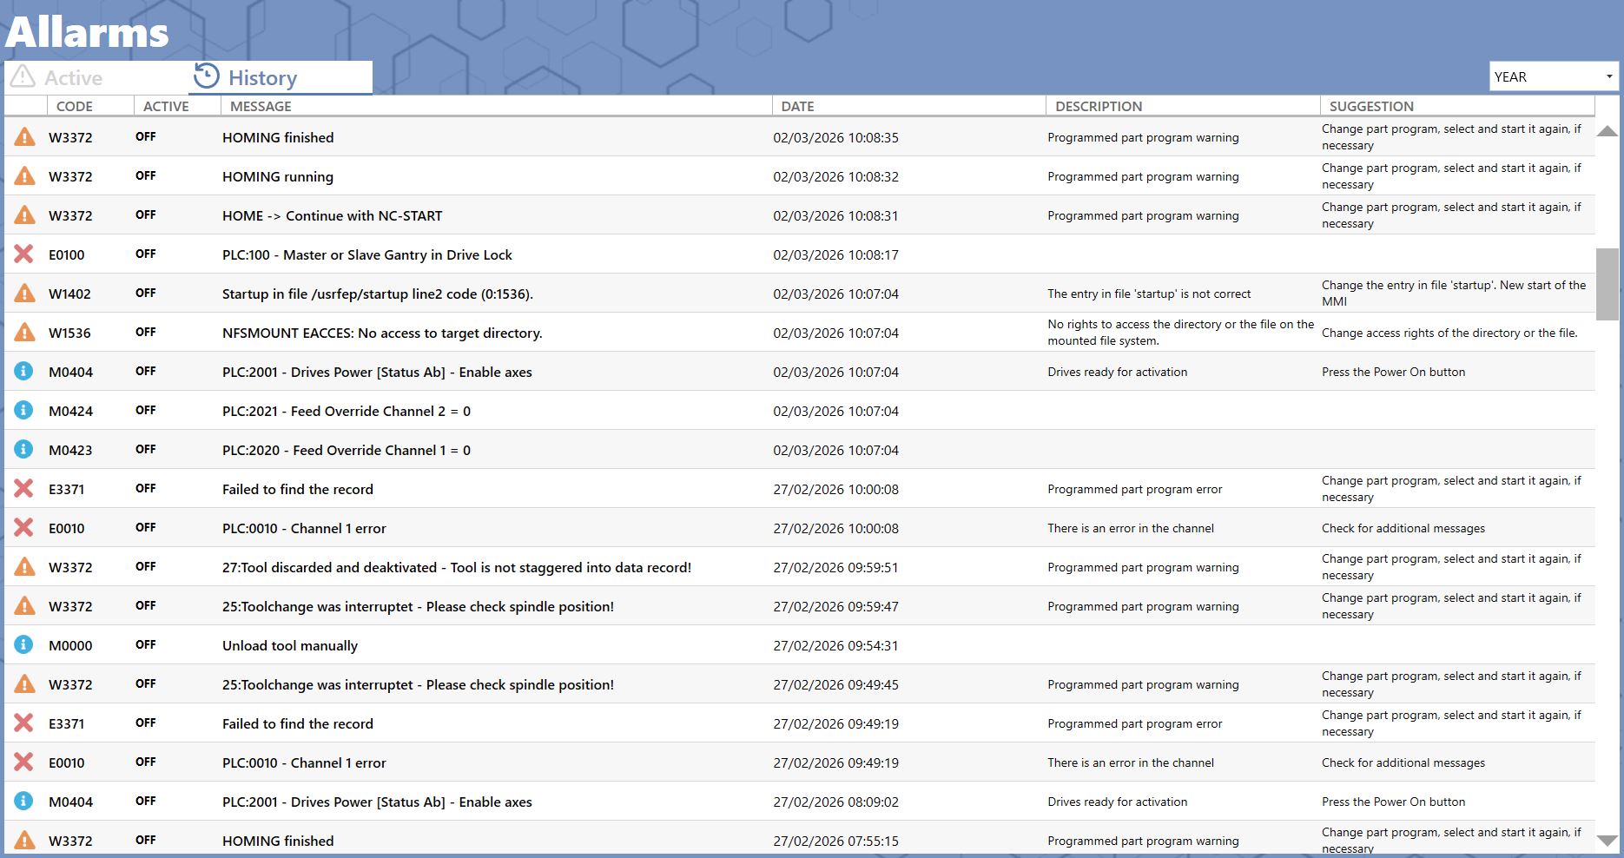Screen dimensions: 1624x858
Task: Select the date 02/03/2026 10:08:35
Action: (x=835, y=137)
